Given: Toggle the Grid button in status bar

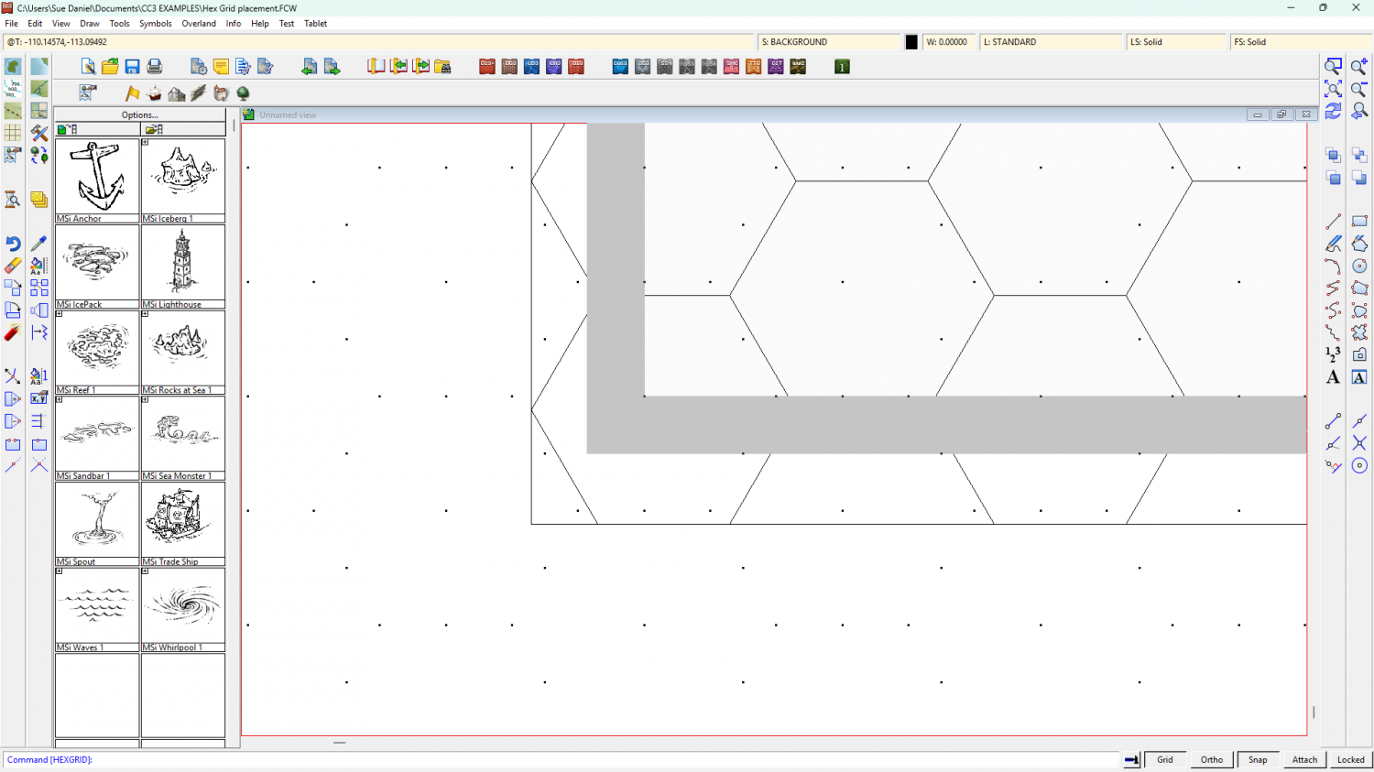Looking at the screenshot, I should click(x=1165, y=759).
